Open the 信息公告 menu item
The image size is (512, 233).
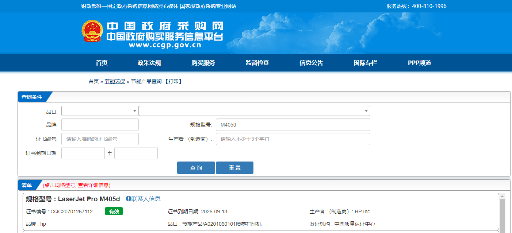311,63
